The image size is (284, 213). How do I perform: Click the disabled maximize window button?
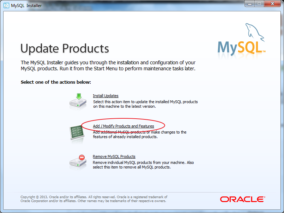pos(259,4)
